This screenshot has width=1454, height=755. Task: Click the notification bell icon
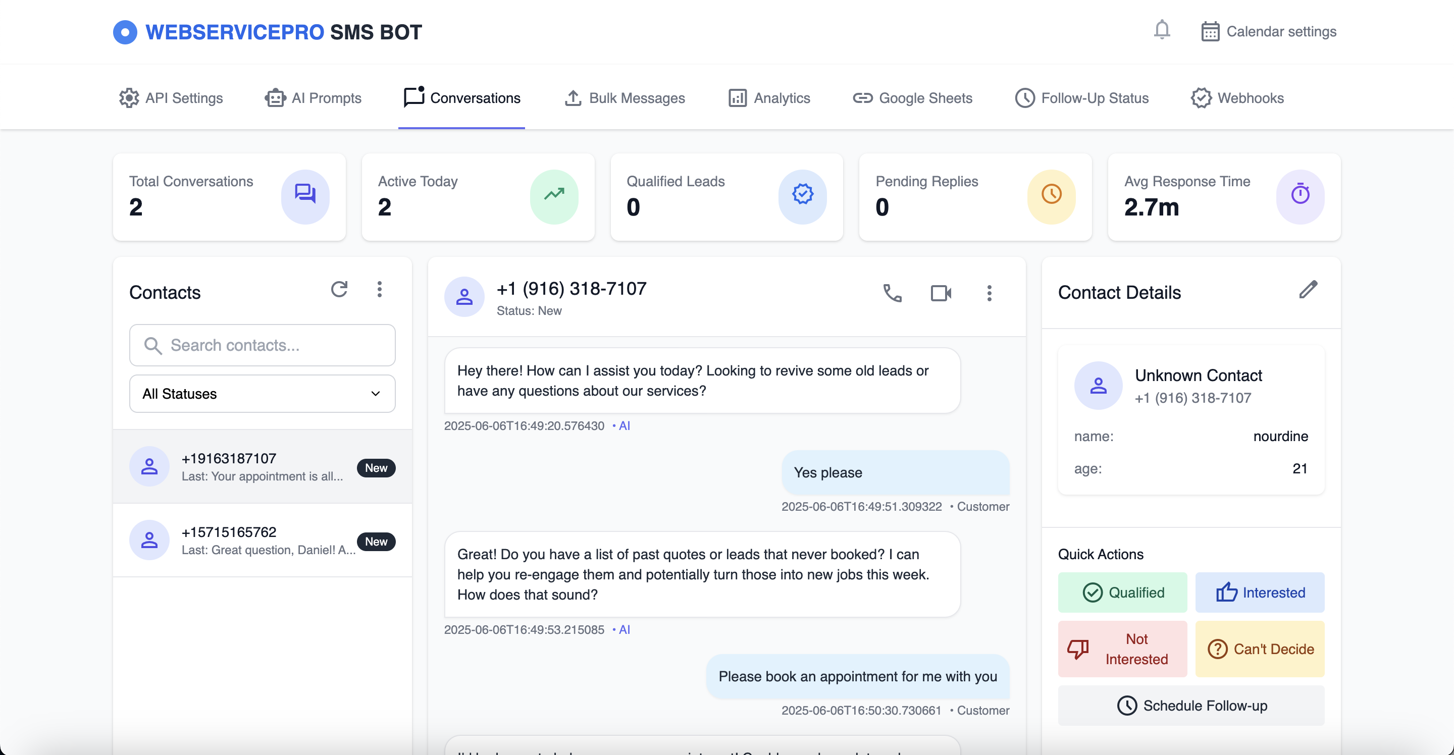coord(1162,30)
